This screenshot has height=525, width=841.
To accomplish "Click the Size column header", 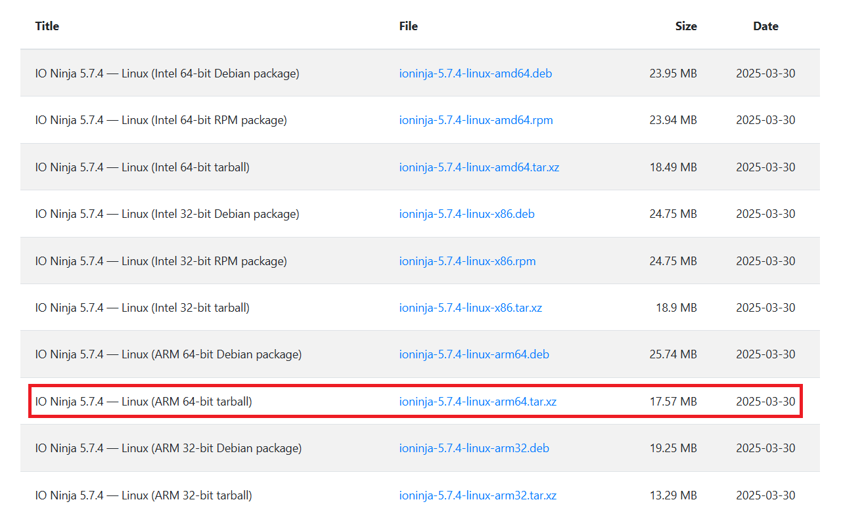I will (x=686, y=26).
